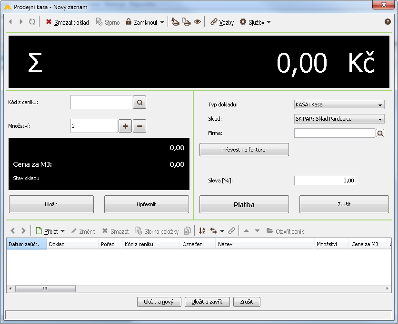Click the Uložit button under the price panel
Viewport: 398px width, 324px height.
click(x=51, y=204)
